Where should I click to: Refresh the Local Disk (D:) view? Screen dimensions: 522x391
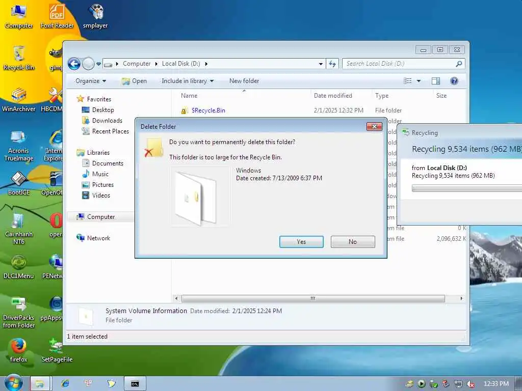click(332, 64)
